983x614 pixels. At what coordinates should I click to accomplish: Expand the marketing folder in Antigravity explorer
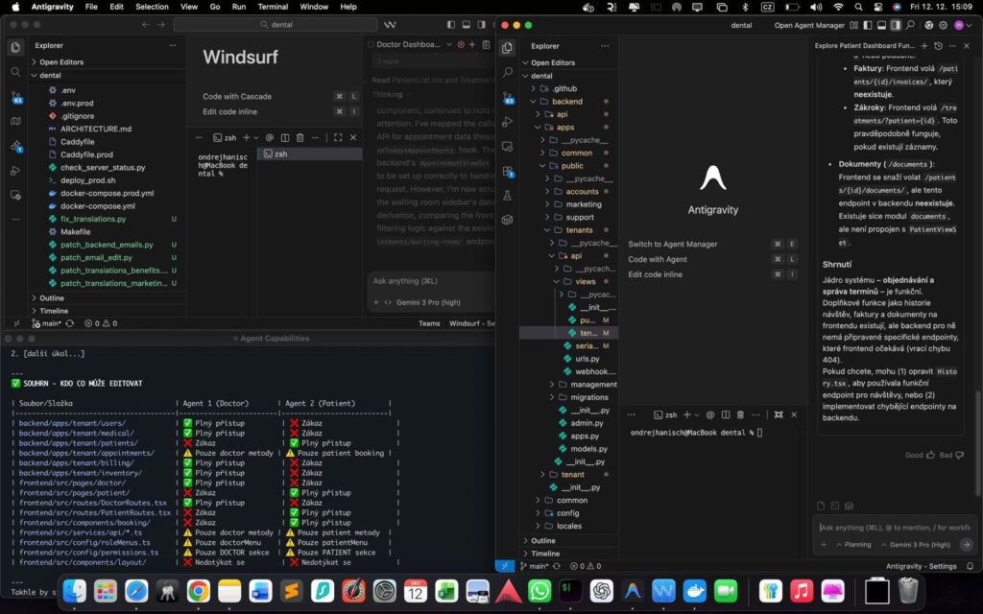[x=584, y=204]
